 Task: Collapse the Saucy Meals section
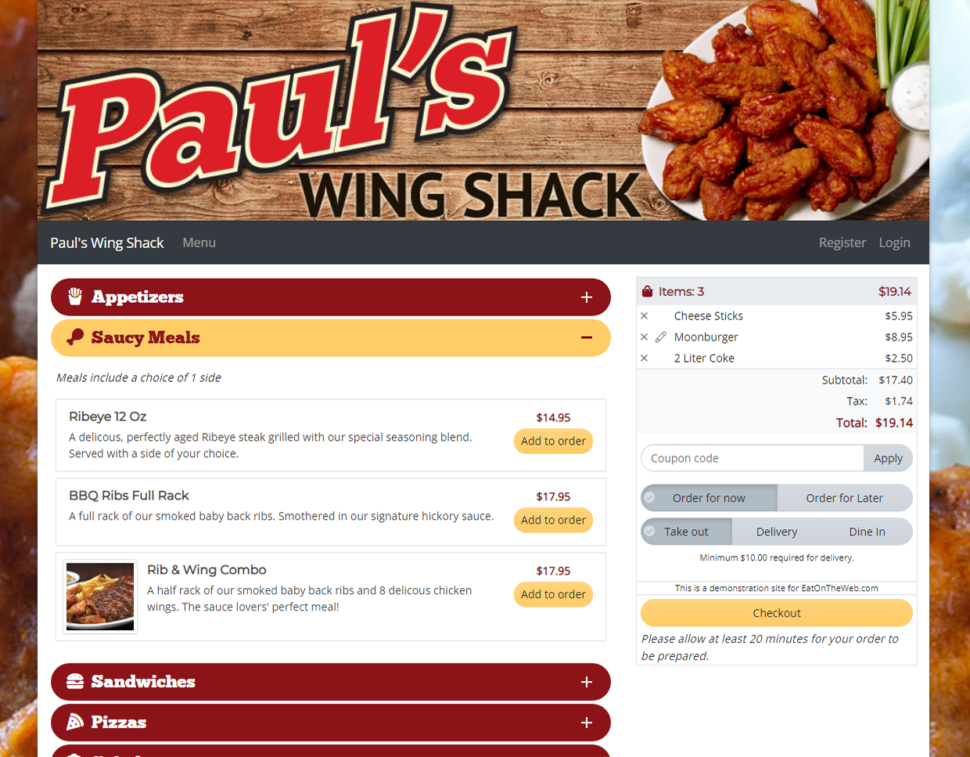(587, 337)
